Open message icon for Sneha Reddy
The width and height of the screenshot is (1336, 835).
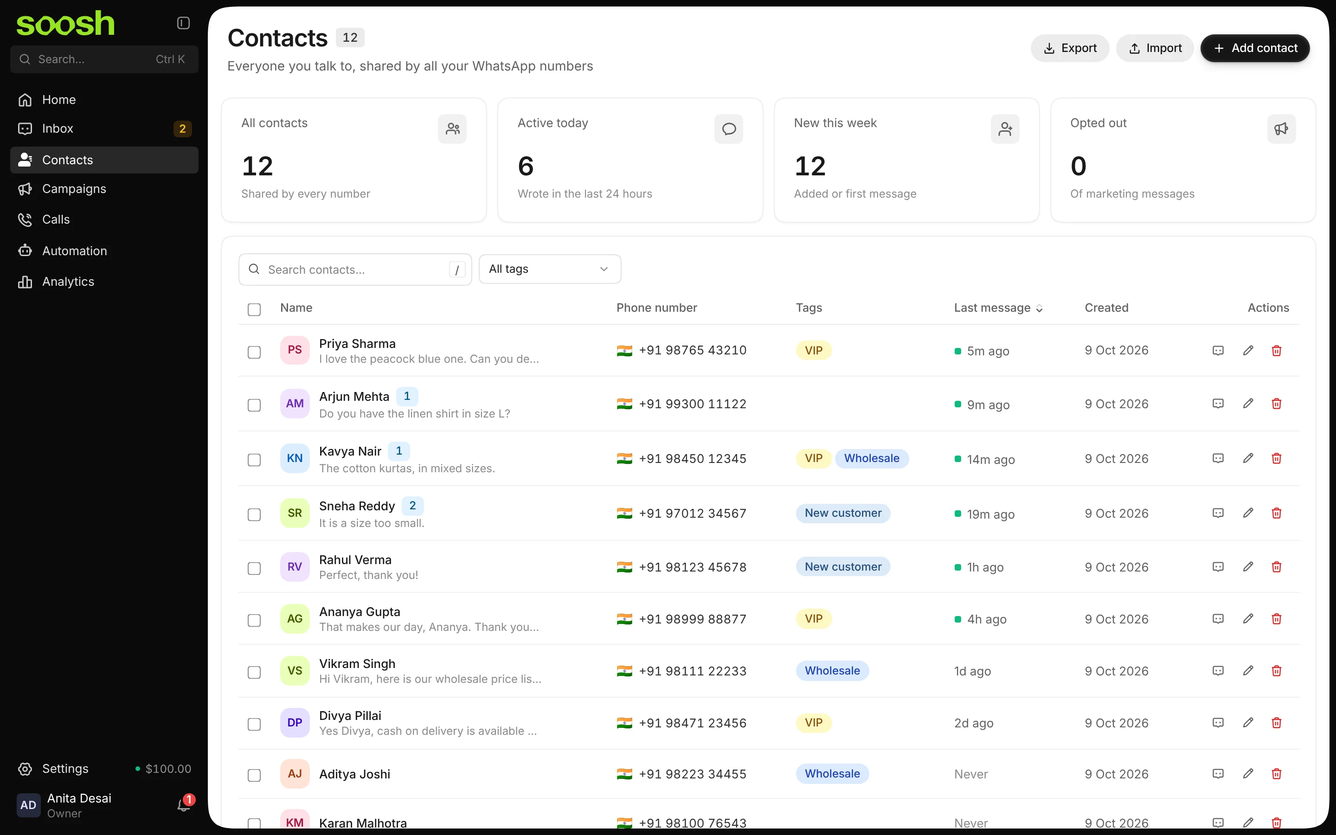(1218, 513)
